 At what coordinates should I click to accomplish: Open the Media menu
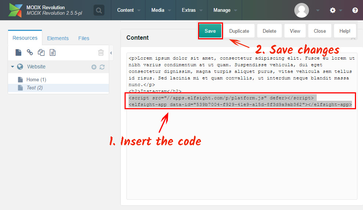click(161, 10)
